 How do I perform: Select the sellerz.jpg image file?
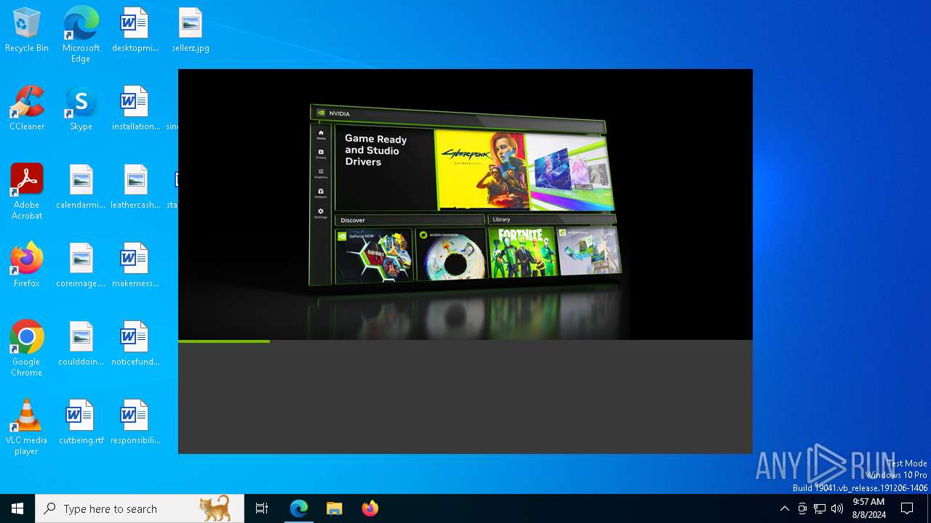(x=191, y=31)
